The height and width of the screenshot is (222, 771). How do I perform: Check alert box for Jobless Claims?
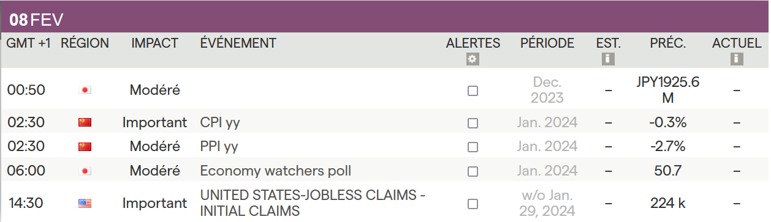[x=473, y=204]
